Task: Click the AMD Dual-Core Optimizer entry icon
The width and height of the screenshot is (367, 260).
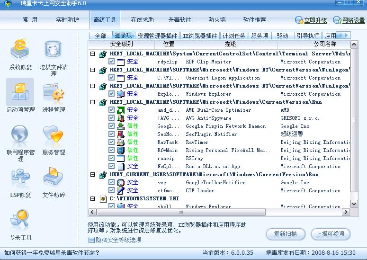Action: [x=121, y=110]
